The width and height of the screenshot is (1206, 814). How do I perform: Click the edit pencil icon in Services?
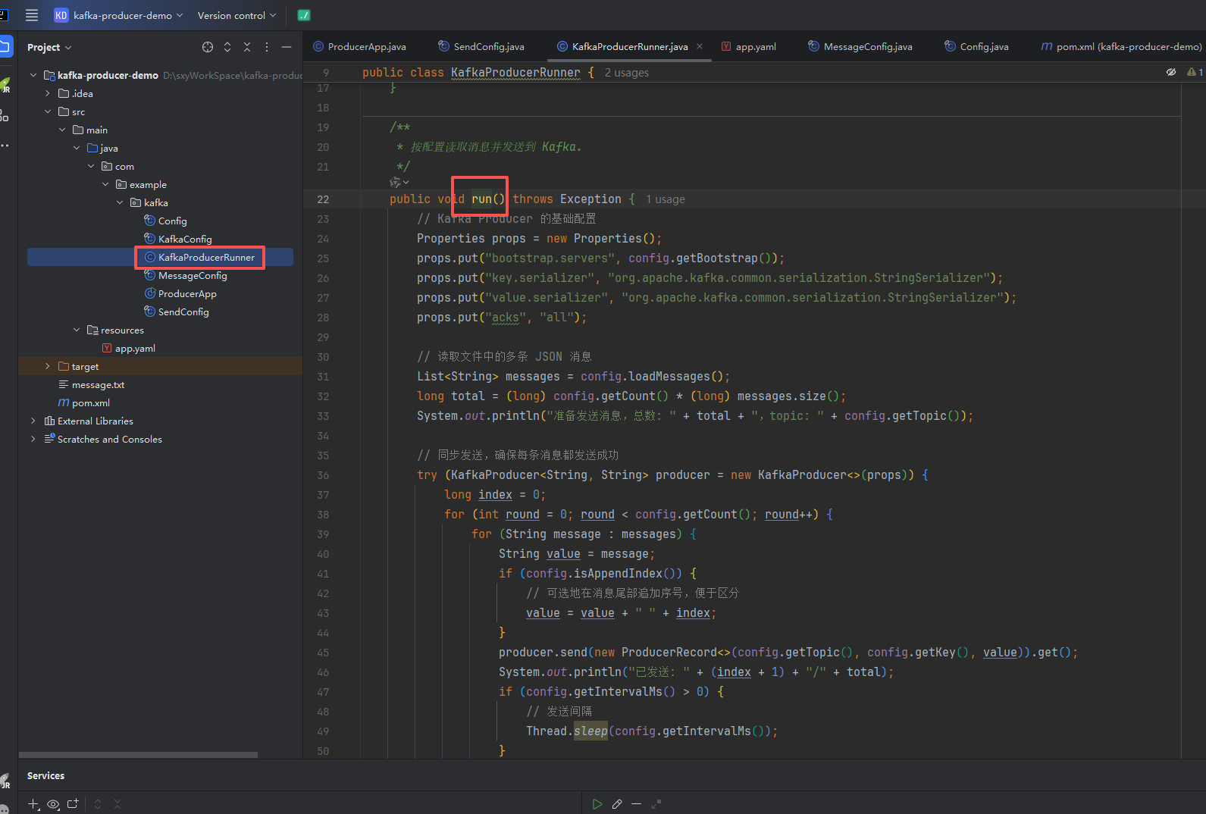click(617, 804)
